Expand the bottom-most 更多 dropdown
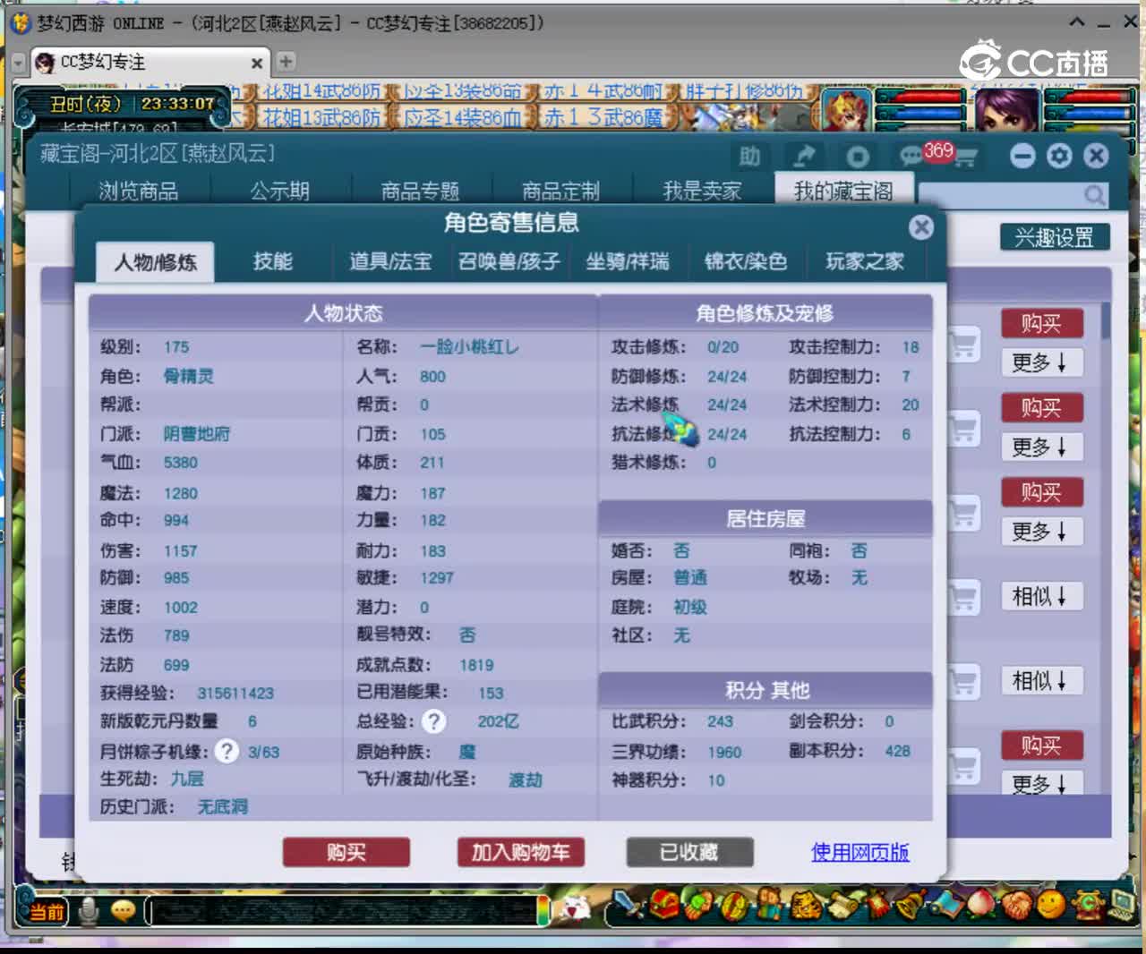This screenshot has height=954, width=1146. coord(1041,783)
